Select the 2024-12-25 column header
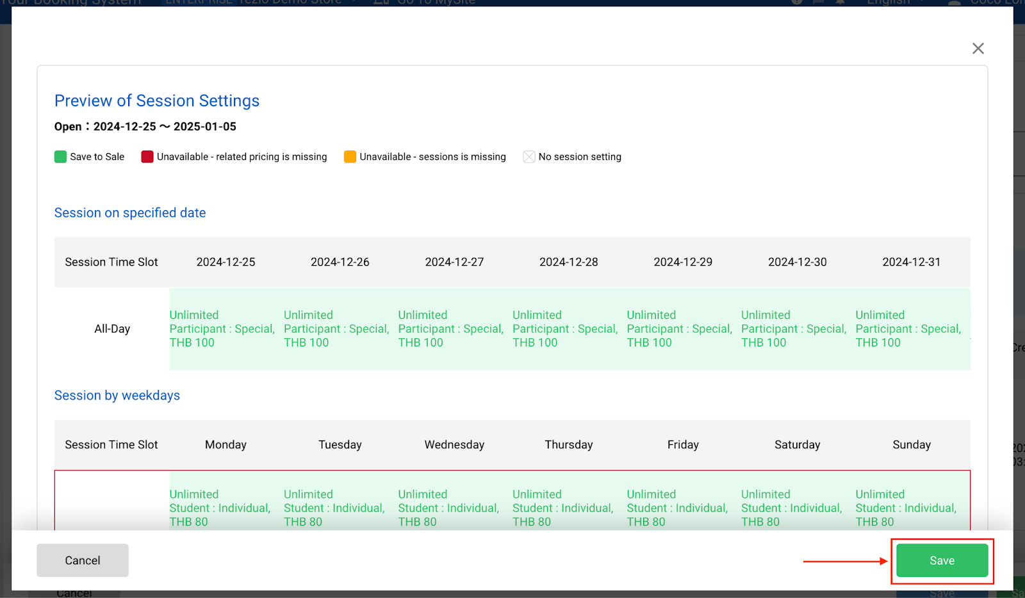The width and height of the screenshot is (1025, 598). [x=225, y=262]
